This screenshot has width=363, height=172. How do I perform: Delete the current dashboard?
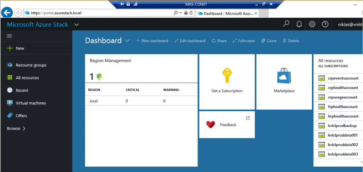tap(291, 41)
